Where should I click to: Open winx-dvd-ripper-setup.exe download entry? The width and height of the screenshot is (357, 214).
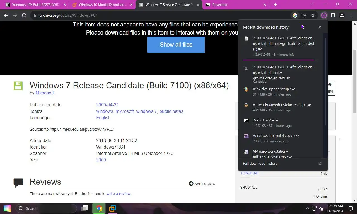pos(282,92)
